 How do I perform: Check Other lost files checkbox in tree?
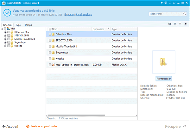[9, 32]
